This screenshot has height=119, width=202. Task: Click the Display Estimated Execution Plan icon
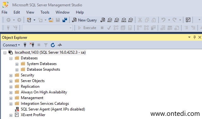(116, 28)
